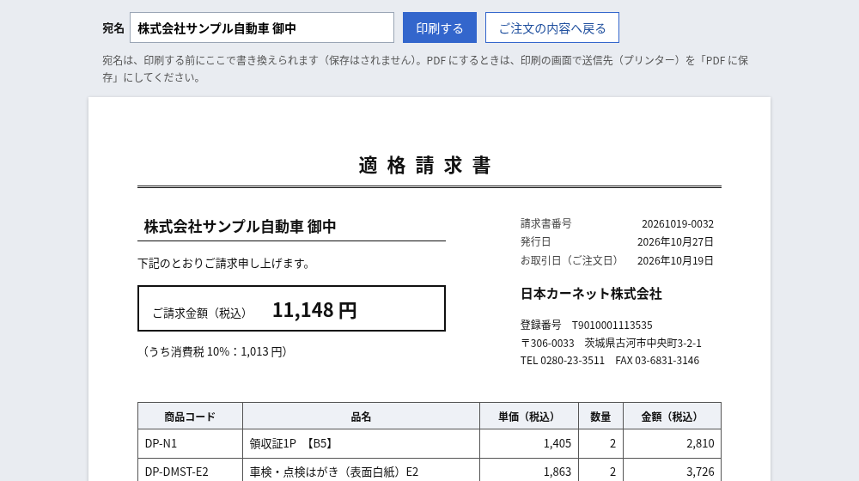Screen dimensions: 859x481
Task: Click the 登録番号 label
Action: [x=540, y=325]
